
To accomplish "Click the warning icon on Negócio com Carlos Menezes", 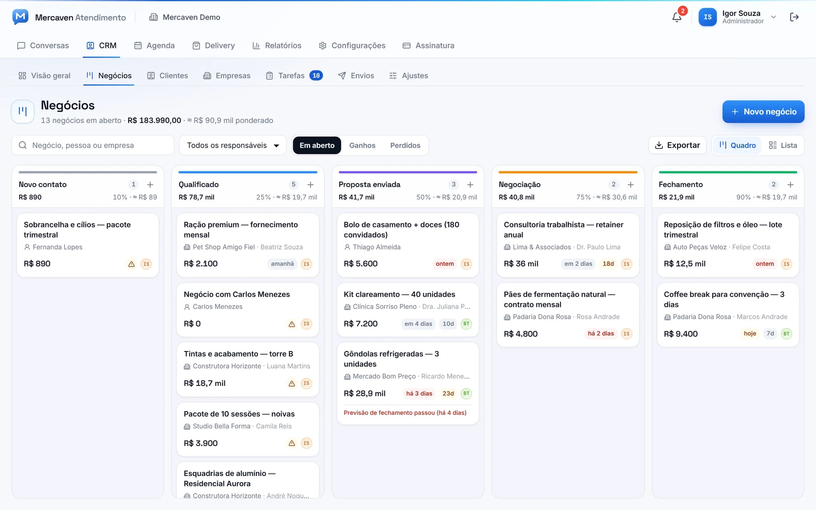I will [x=292, y=324].
